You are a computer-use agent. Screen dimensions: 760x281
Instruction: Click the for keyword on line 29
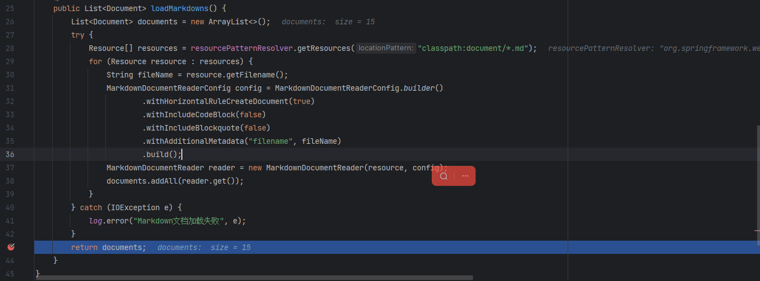click(x=95, y=61)
